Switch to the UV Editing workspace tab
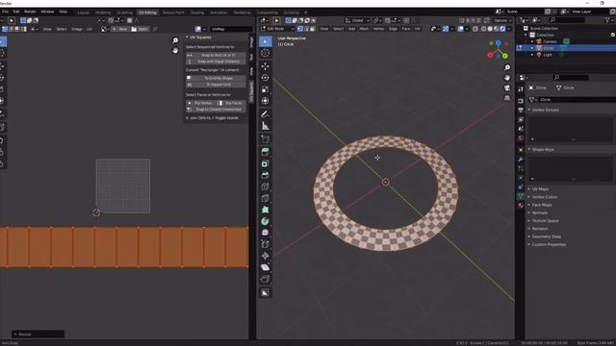Screen dimensions: 616x346 pyautogui.click(x=147, y=12)
